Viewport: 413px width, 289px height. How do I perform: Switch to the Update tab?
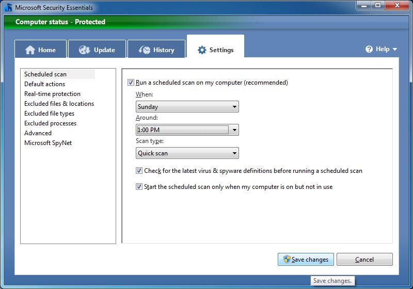pyautogui.click(x=97, y=49)
